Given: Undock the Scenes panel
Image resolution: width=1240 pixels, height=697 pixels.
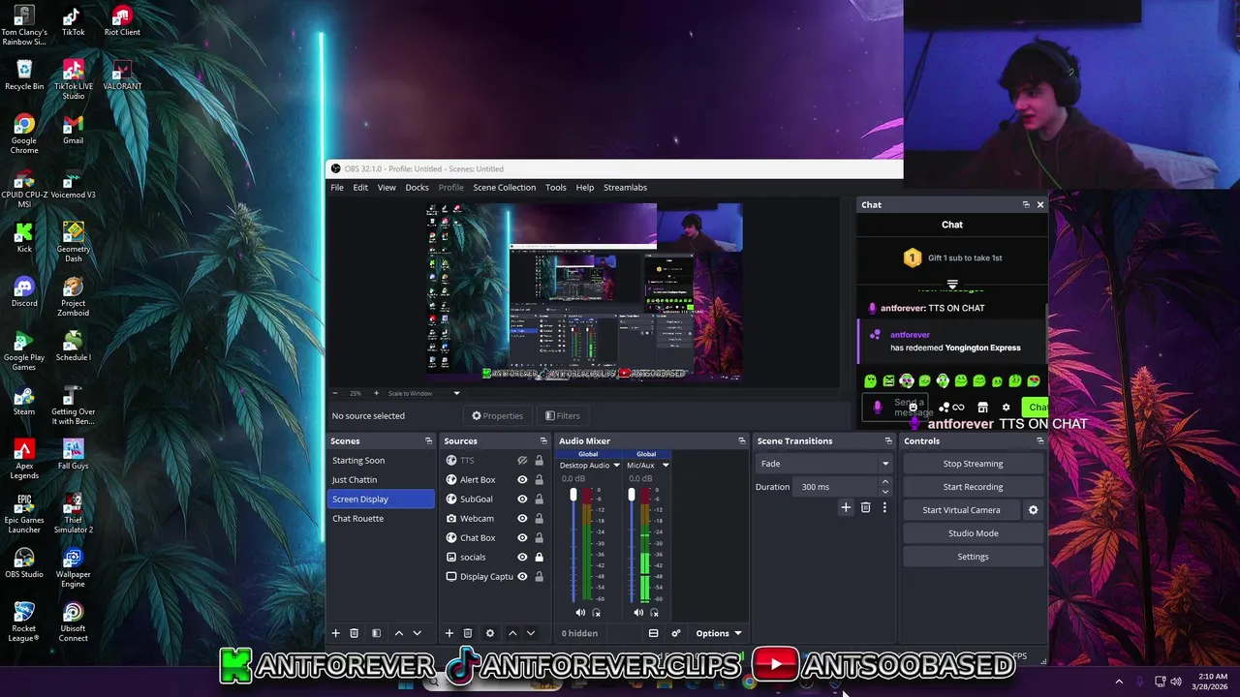Looking at the screenshot, I should click(428, 440).
